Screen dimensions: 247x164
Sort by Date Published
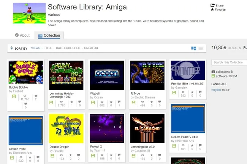tap(68, 48)
